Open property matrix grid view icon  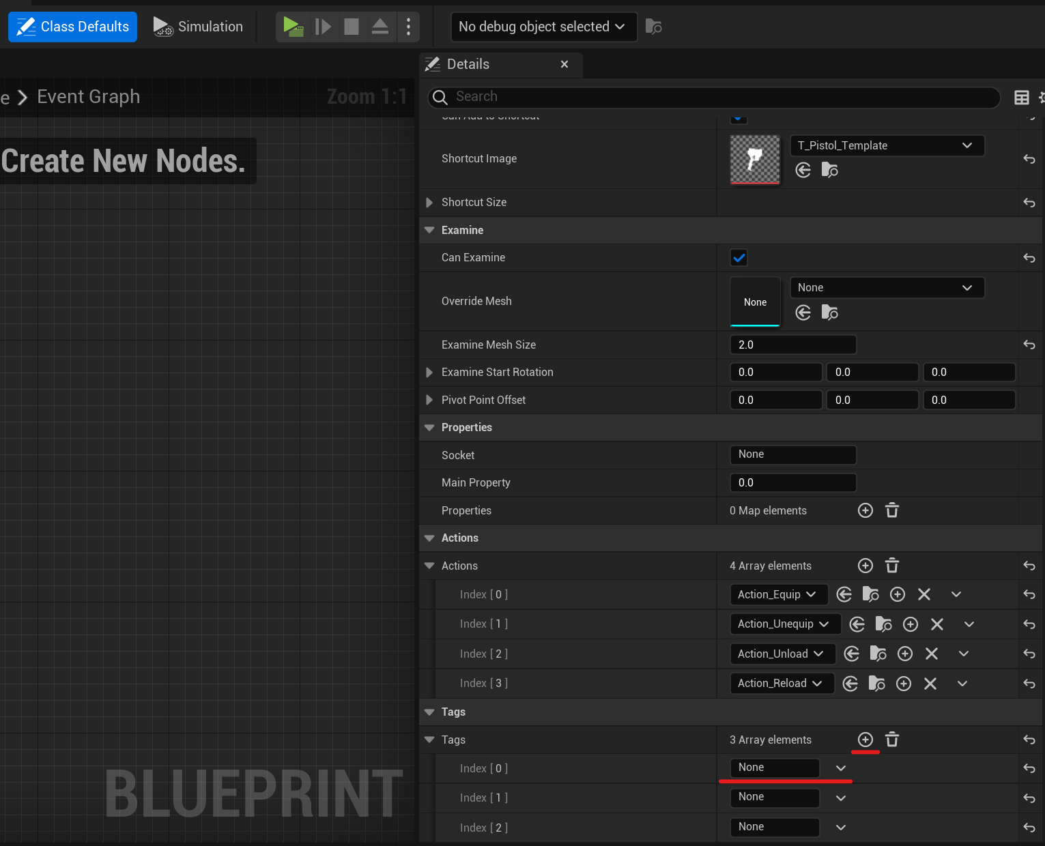pyautogui.click(x=1022, y=98)
